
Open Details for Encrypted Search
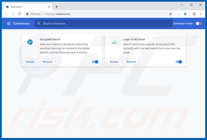point(30,62)
